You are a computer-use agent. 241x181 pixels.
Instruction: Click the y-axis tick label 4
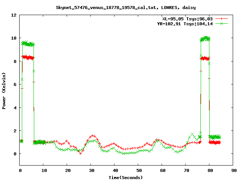coord(15,108)
